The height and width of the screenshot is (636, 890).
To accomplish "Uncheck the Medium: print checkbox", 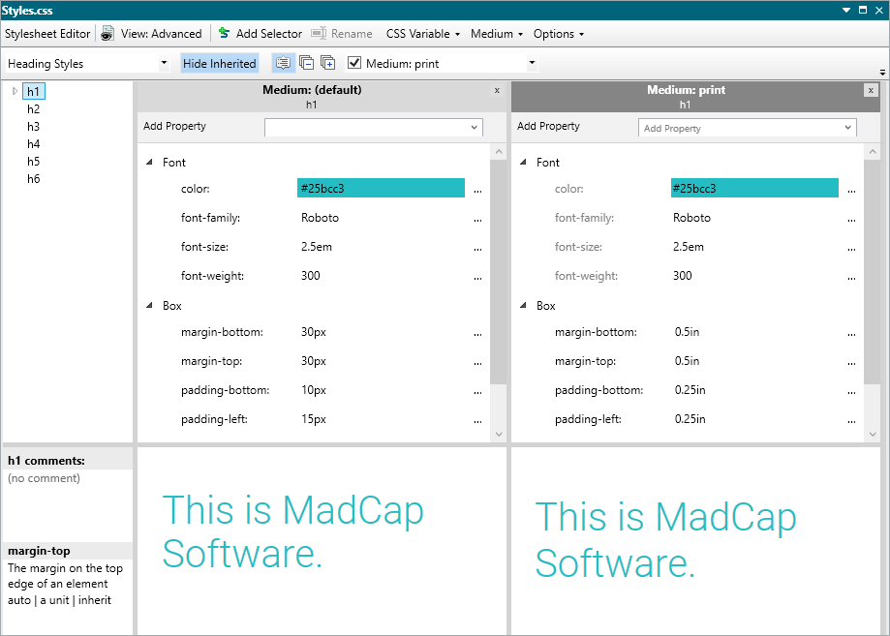I will (x=354, y=63).
